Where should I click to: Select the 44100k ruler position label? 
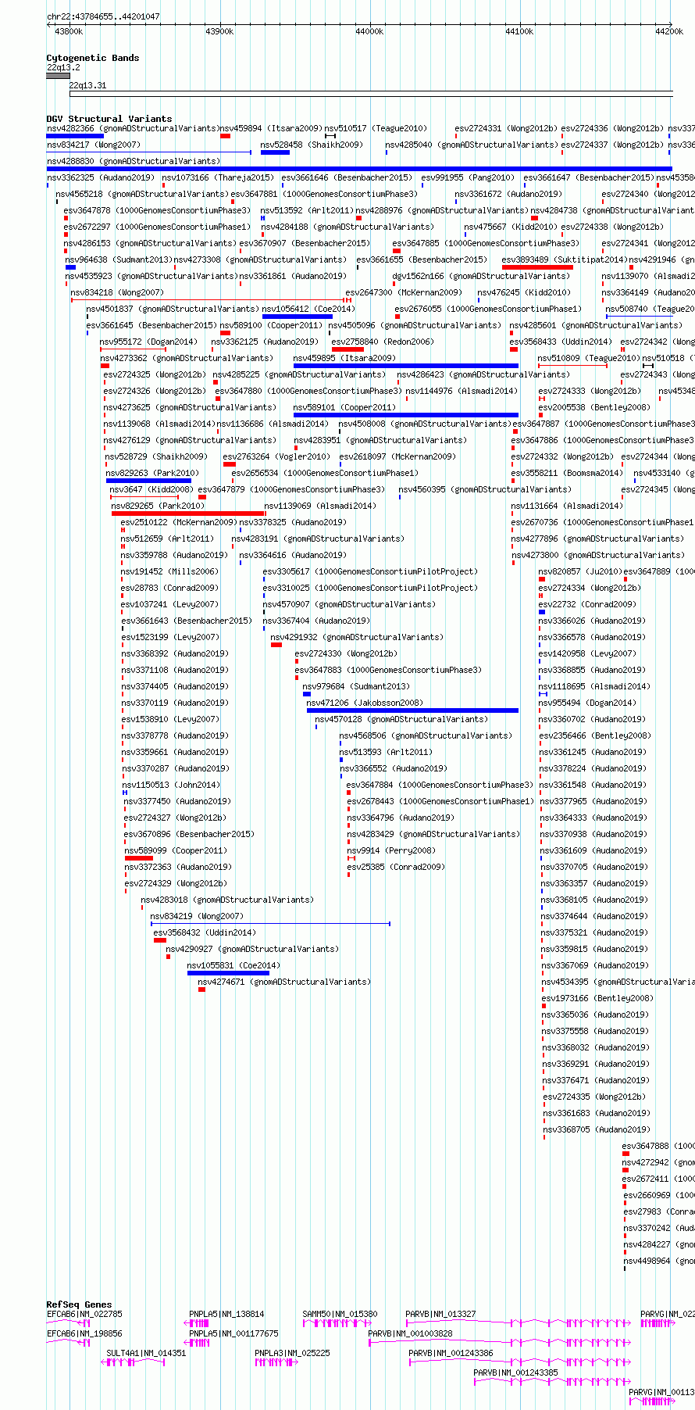[519, 31]
